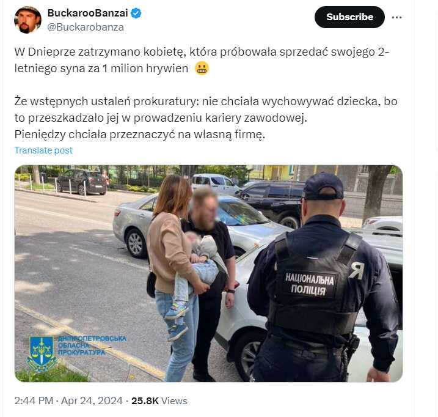
Task: Open BuckarooBanzai's profile avatar
Action: tap(27, 20)
